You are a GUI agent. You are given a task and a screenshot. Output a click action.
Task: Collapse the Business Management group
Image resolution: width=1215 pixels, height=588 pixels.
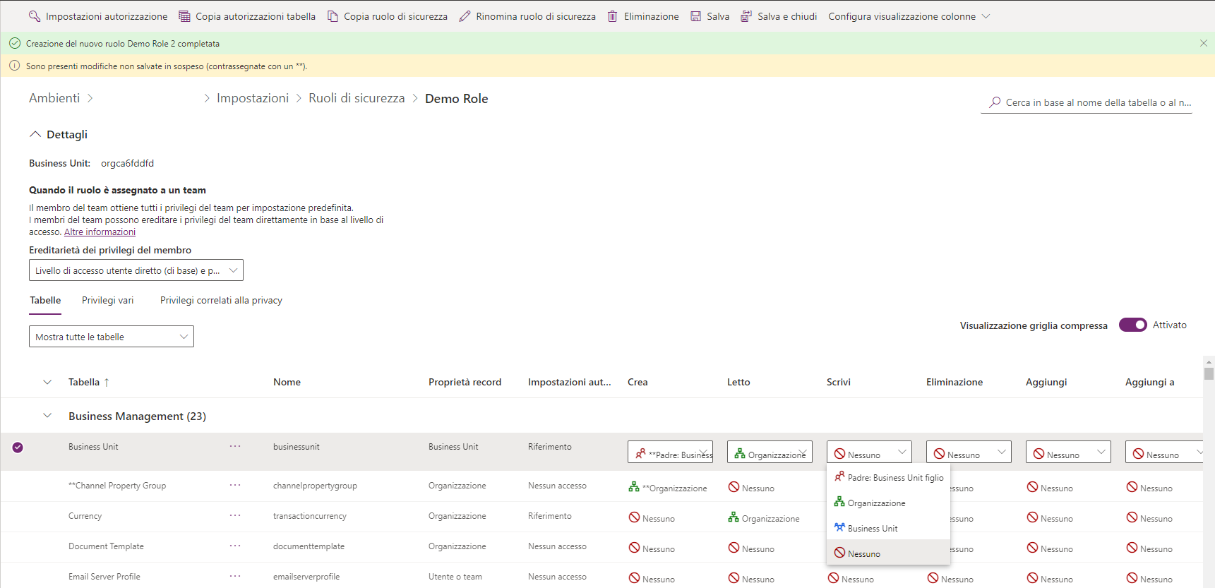[47, 416]
